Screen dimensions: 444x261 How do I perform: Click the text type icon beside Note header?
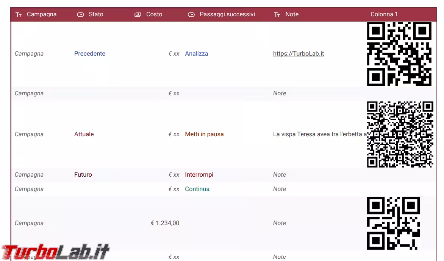pos(277,15)
